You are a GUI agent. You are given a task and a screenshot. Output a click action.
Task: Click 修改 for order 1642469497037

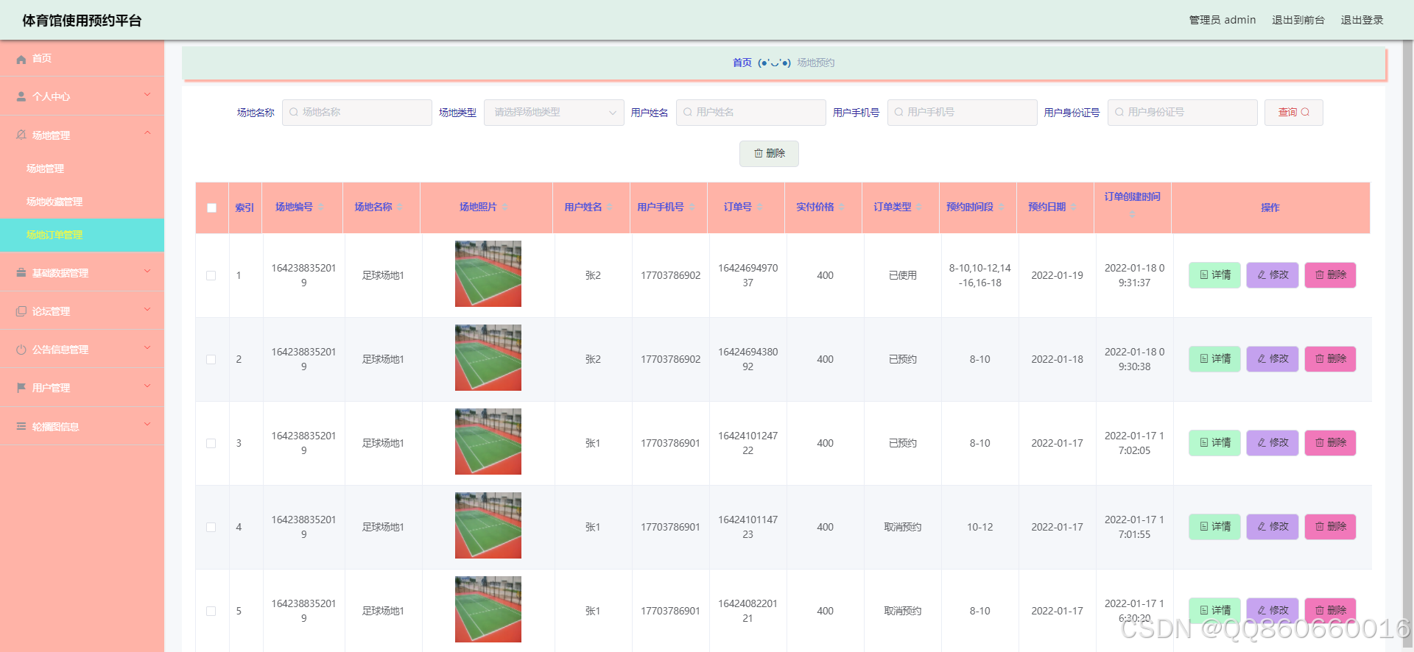1273,275
